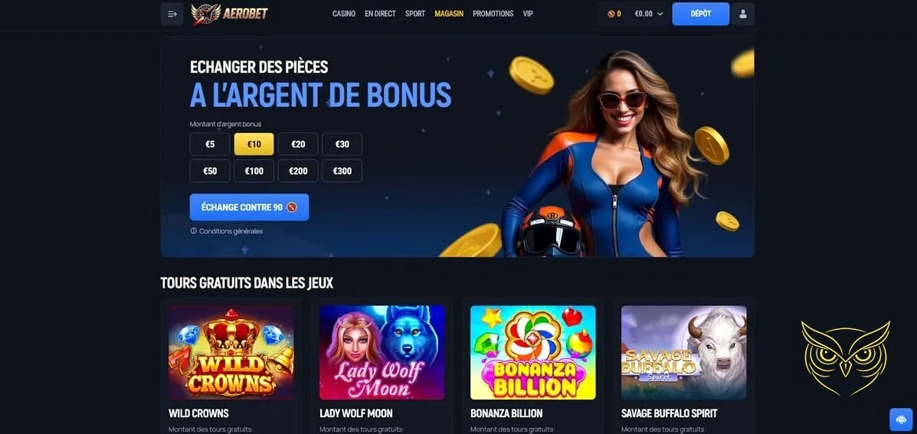Go to the Promotions menu item
The image size is (917, 434).
click(493, 14)
